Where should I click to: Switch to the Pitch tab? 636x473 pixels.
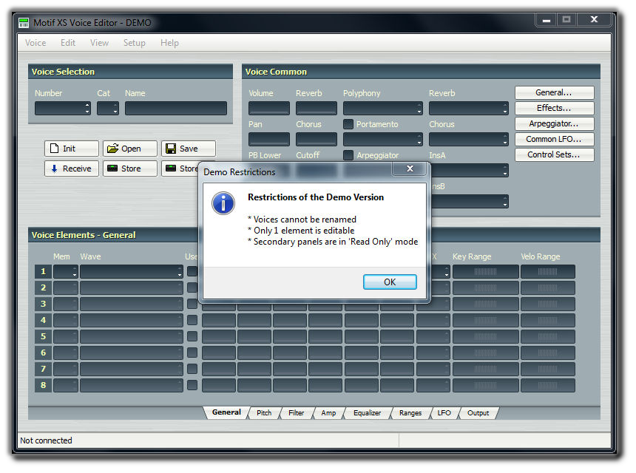[x=264, y=412]
